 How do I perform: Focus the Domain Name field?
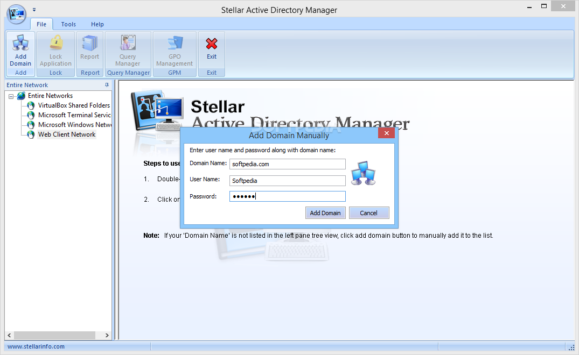(287, 164)
